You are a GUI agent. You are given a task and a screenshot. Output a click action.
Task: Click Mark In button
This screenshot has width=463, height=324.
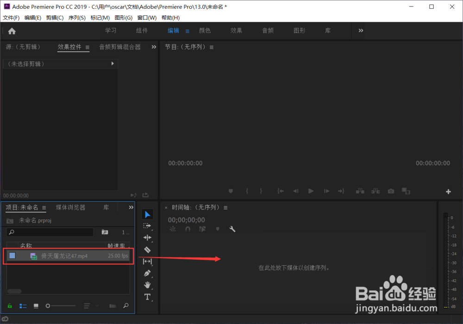tap(247, 191)
